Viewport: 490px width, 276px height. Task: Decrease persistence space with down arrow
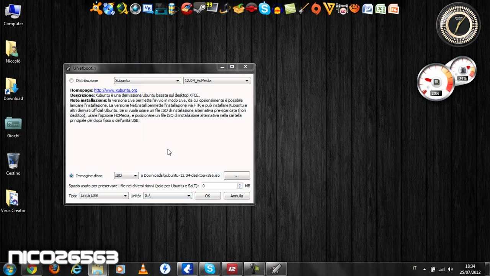point(240,187)
